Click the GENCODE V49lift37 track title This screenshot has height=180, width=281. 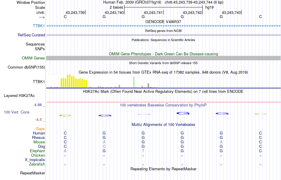163,22
